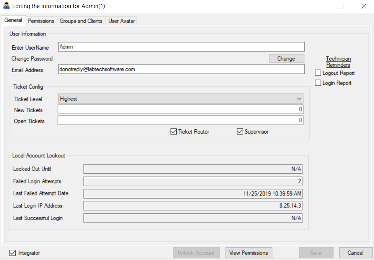The height and width of the screenshot is (260, 374).
Task: Click inside the Enter UserName field
Action: tap(180, 47)
